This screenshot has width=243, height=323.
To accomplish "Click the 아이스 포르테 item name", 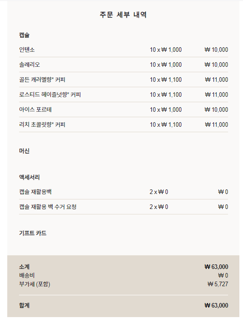I will [35, 109].
